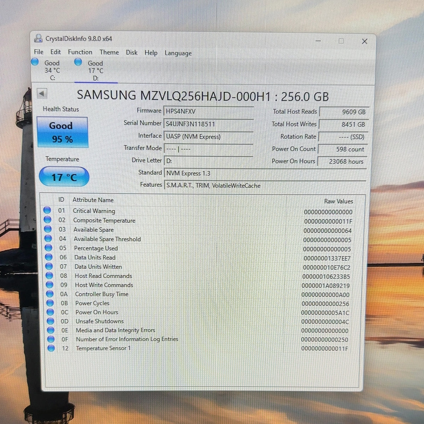The width and height of the screenshot is (424, 424).
Task: Click the status dot for Available Spare Threshold
Action: 48,238
